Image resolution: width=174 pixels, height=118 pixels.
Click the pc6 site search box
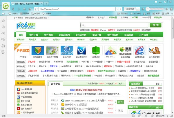[x=115, y=25]
